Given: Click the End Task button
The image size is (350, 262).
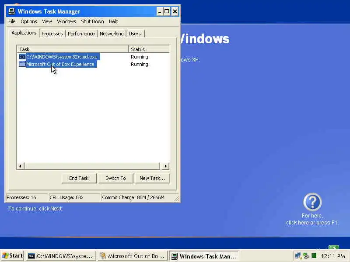Looking at the screenshot, I should click(79, 178).
